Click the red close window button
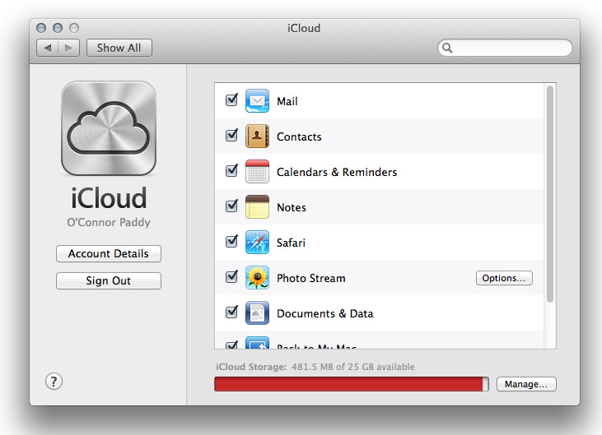Viewport: 602px width, 435px height. [41, 28]
